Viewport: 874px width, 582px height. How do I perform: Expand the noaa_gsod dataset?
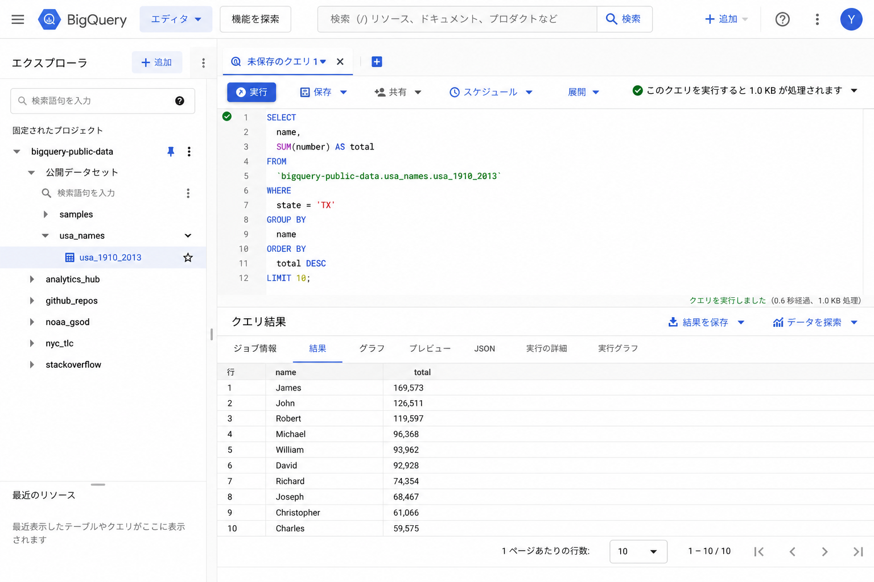point(31,322)
